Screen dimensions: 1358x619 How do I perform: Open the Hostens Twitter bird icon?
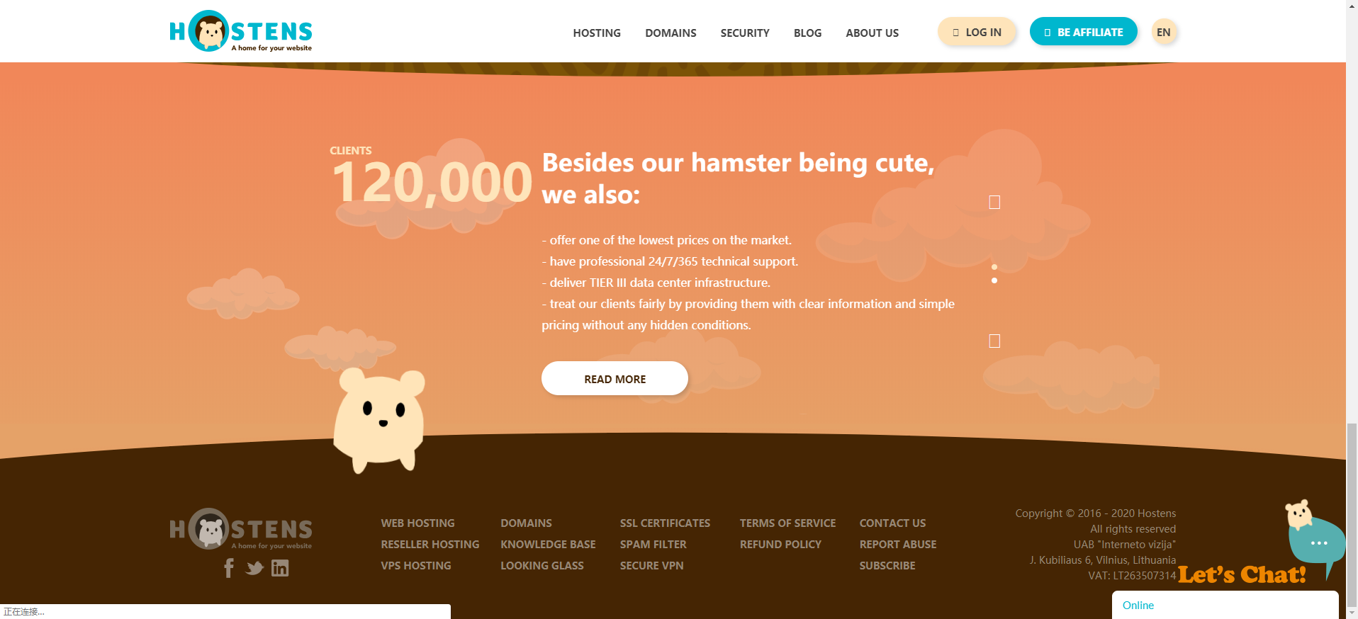click(254, 568)
